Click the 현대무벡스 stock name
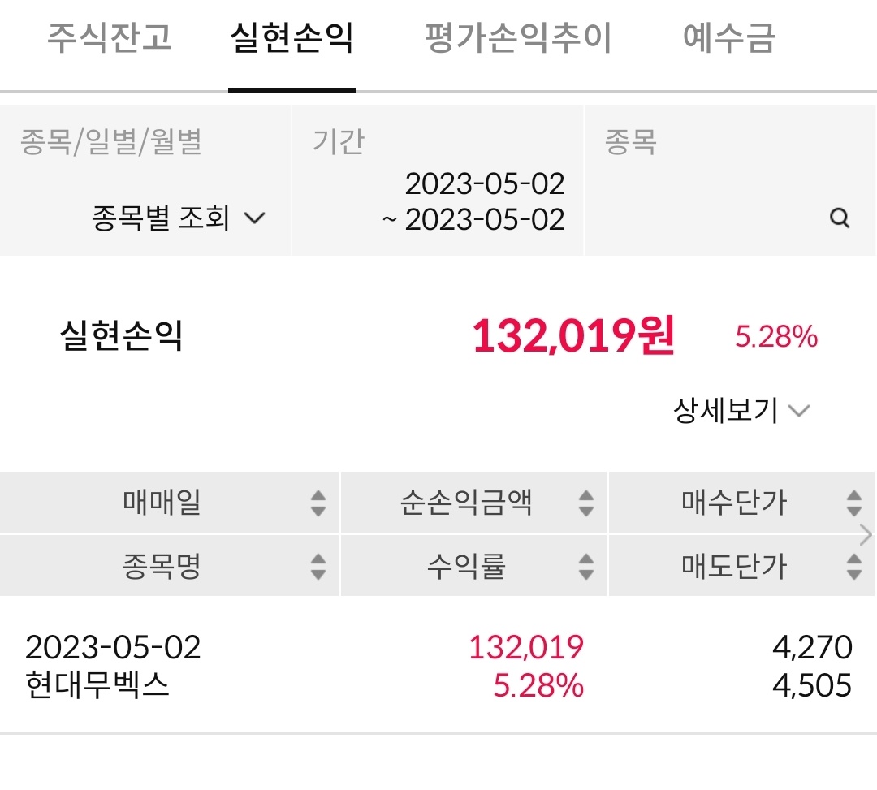The image size is (877, 790). pyautogui.click(x=97, y=685)
